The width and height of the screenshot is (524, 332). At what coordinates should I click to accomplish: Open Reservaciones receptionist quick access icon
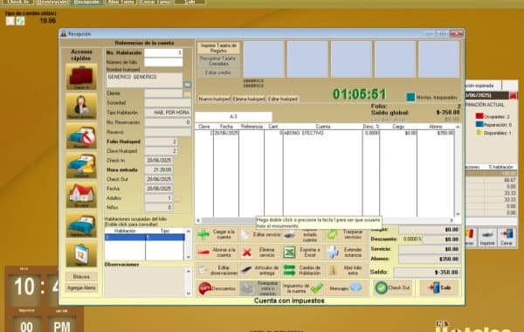(81, 107)
